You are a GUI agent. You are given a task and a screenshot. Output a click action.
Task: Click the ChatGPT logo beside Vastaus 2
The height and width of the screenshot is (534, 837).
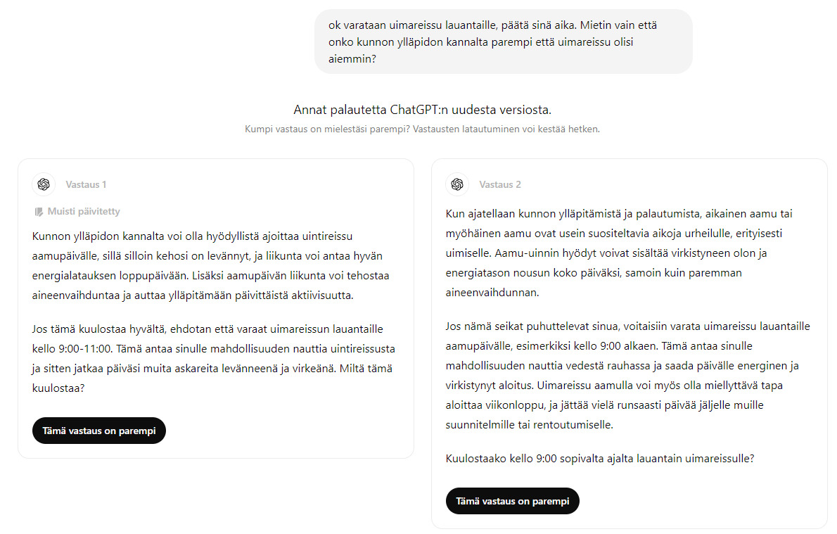457,184
